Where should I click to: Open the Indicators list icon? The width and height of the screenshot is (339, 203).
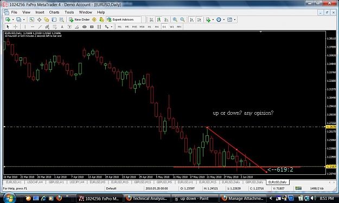[208, 19]
